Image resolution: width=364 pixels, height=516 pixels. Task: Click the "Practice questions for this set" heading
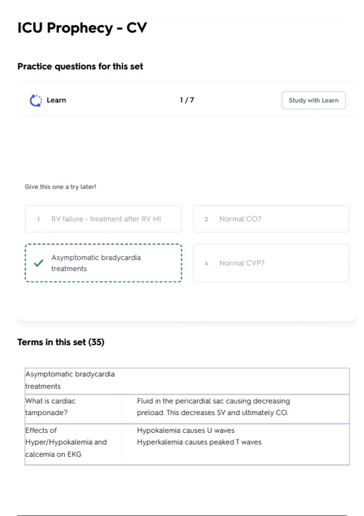coord(80,66)
